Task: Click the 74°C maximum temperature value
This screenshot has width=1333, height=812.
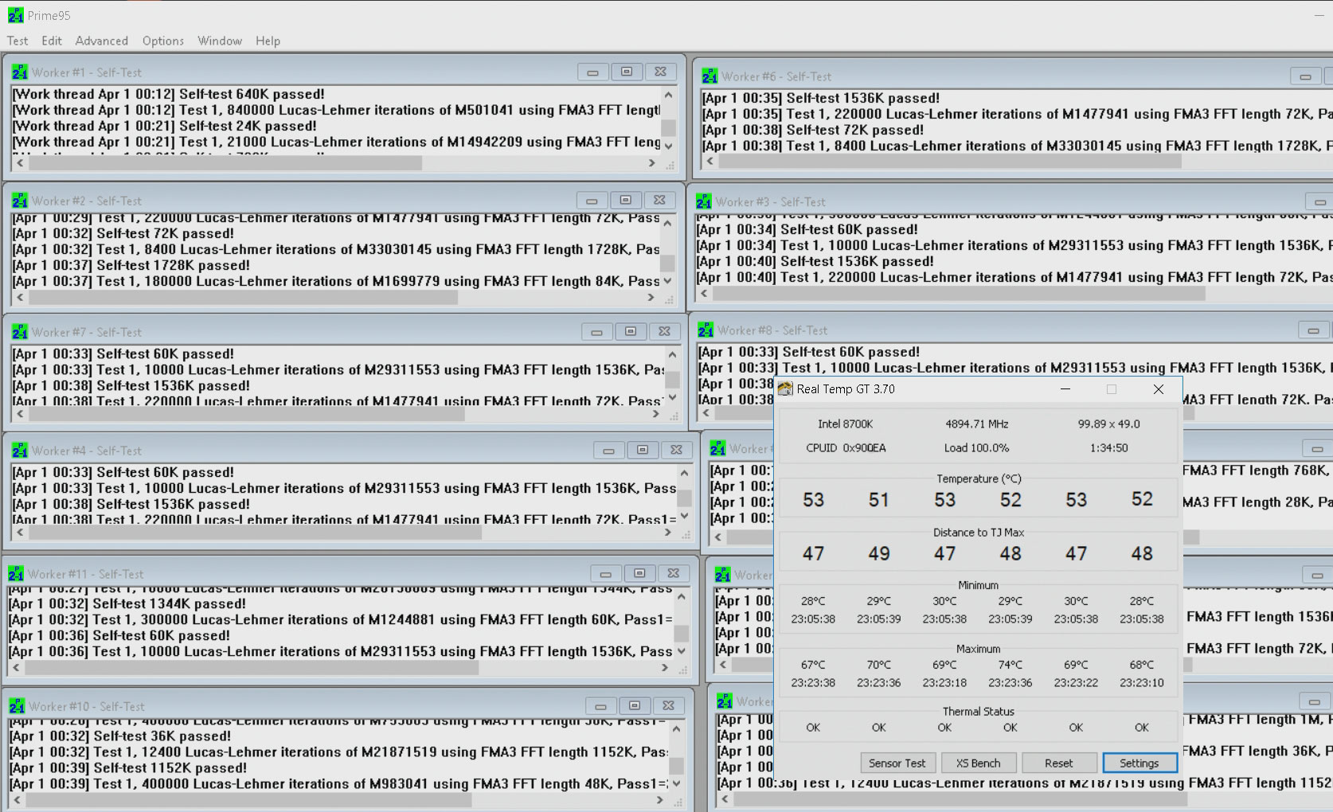Action: tap(1010, 665)
